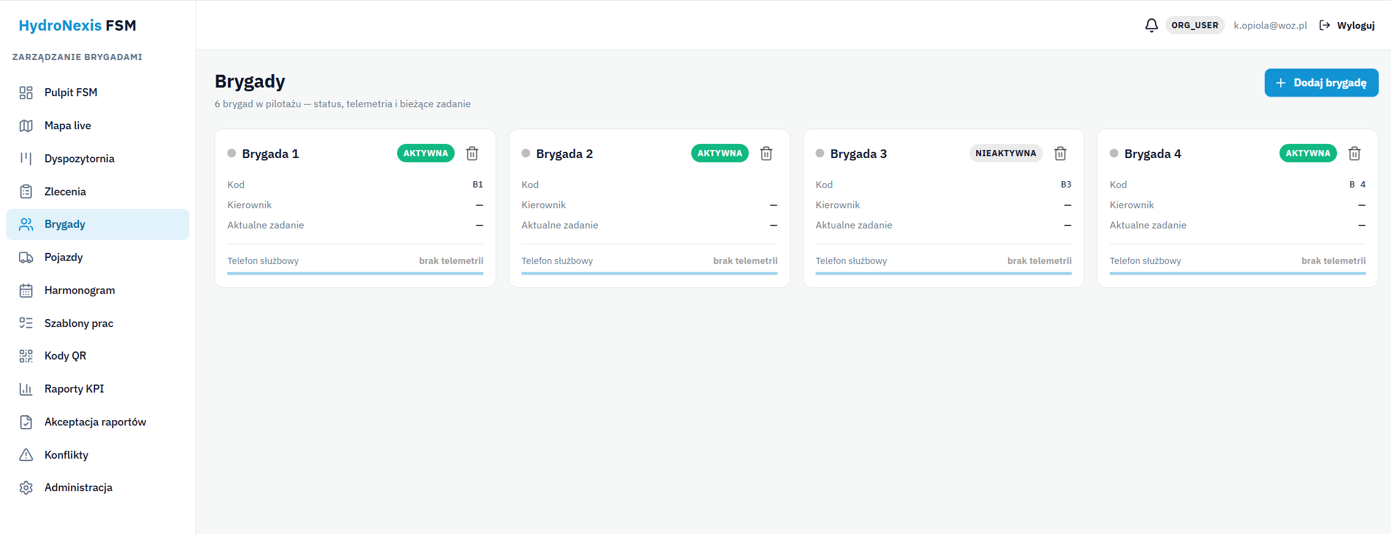Click status dot next to Brygada 3

point(820,153)
